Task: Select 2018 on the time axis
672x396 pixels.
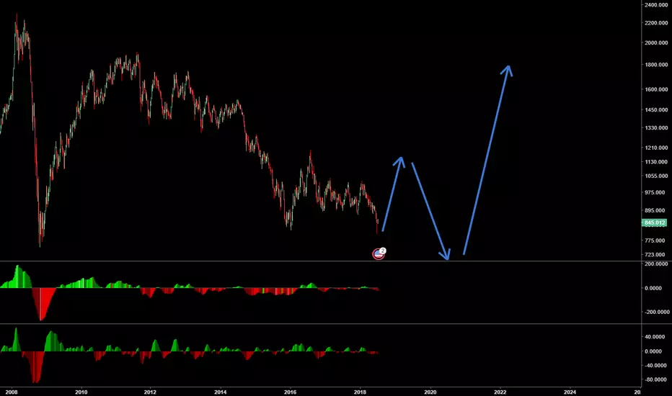Action: click(360, 392)
